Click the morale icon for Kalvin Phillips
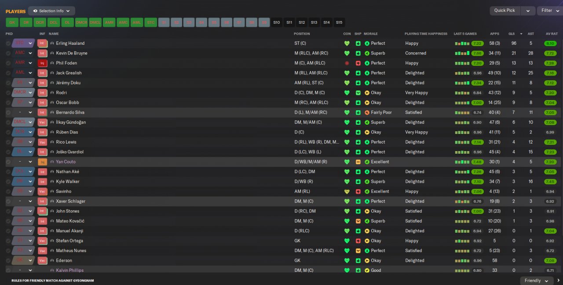 pyautogui.click(x=367, y=271)
